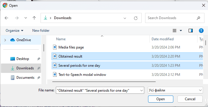Click the Desktop folder icon
Image resolution: width=208 pixels, height=107 pixels.
(x=12, y=59)
